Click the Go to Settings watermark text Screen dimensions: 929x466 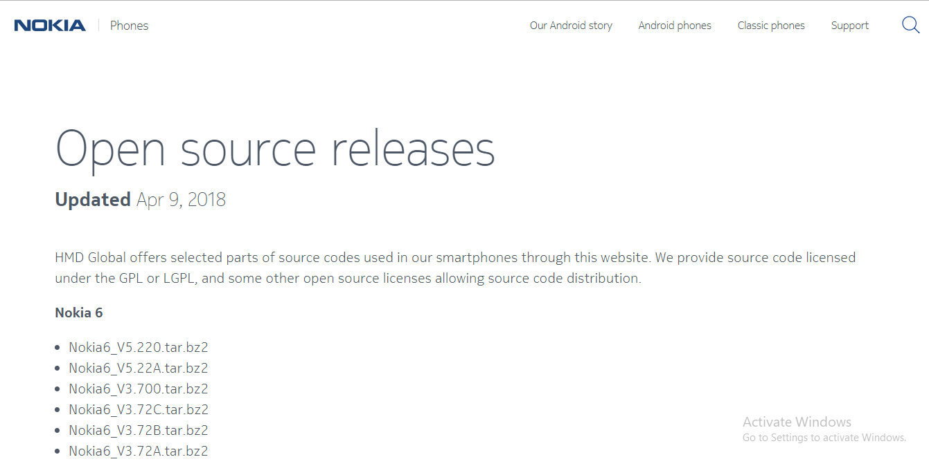tap(824, 438)
